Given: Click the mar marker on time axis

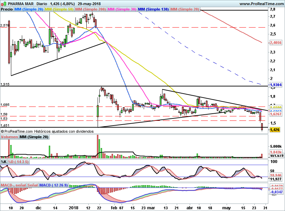Looking at the screenshot, I should (x=151, y=208).
